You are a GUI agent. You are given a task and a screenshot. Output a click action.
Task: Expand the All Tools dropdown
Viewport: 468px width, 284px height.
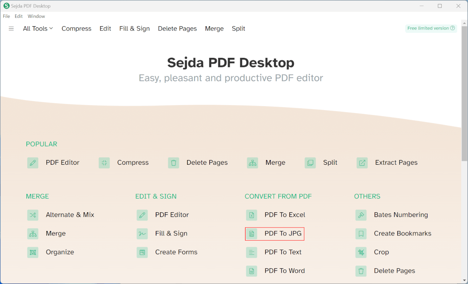pyautogui.click(x=38, y=28)
